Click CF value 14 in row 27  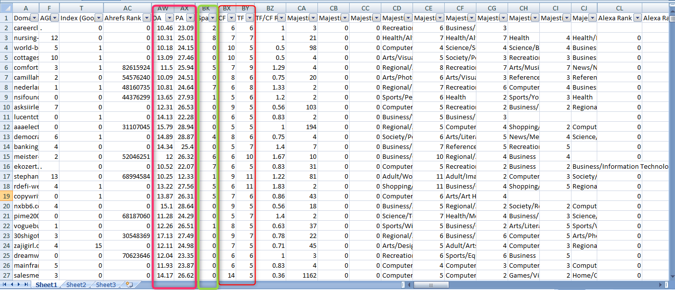coord(227,275)
